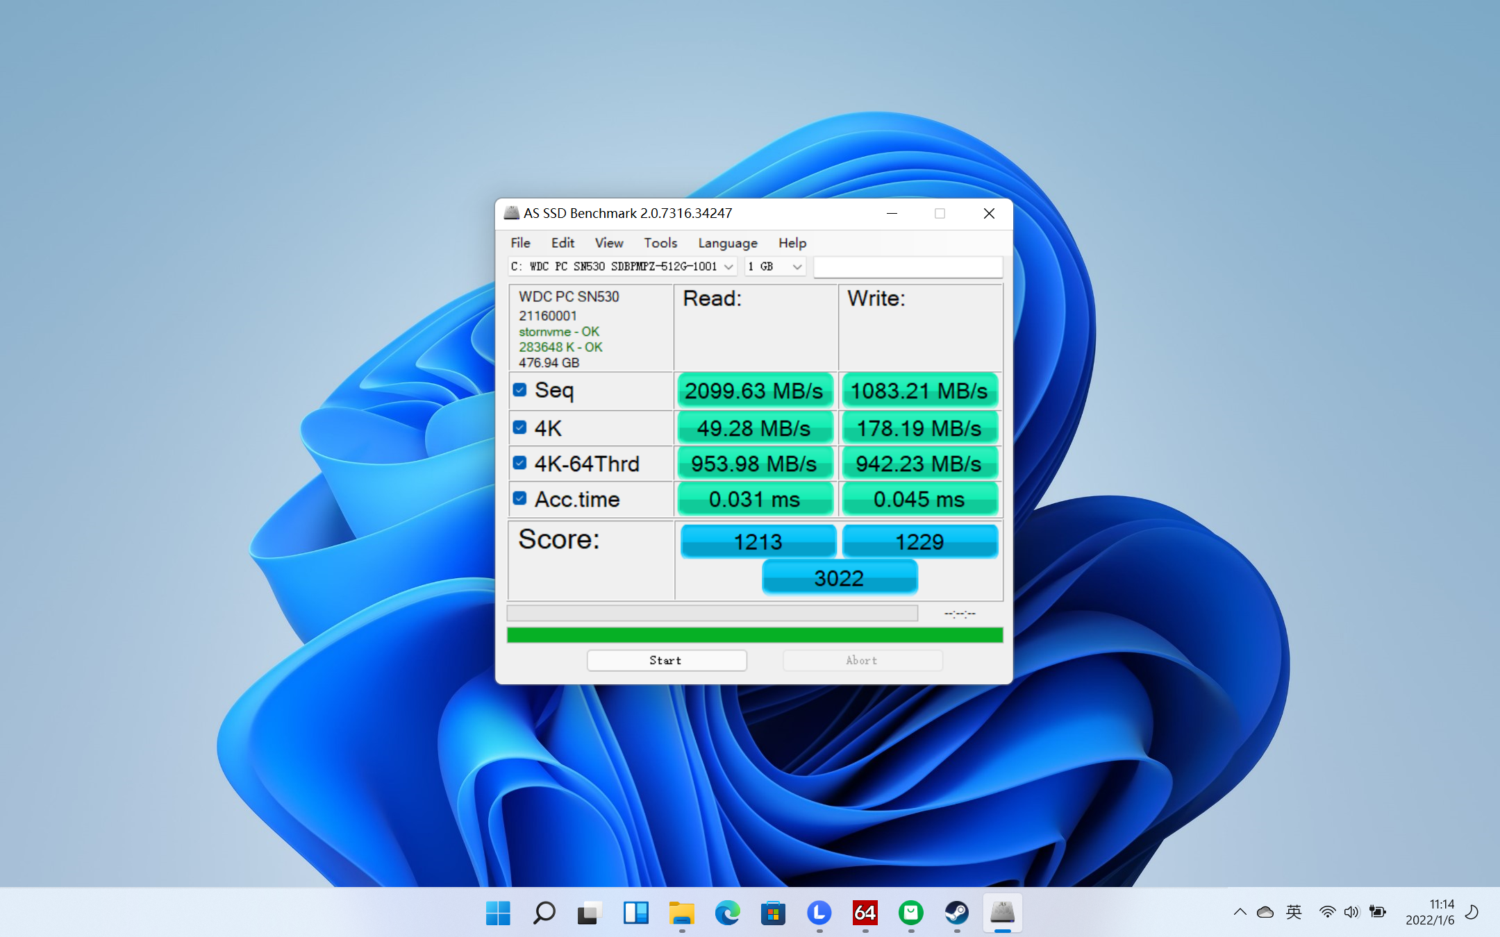The width and height of the screenshot is (1500, 937).
Task: Open Focus assist moon icon
Action: click(x=1472, y=912)
